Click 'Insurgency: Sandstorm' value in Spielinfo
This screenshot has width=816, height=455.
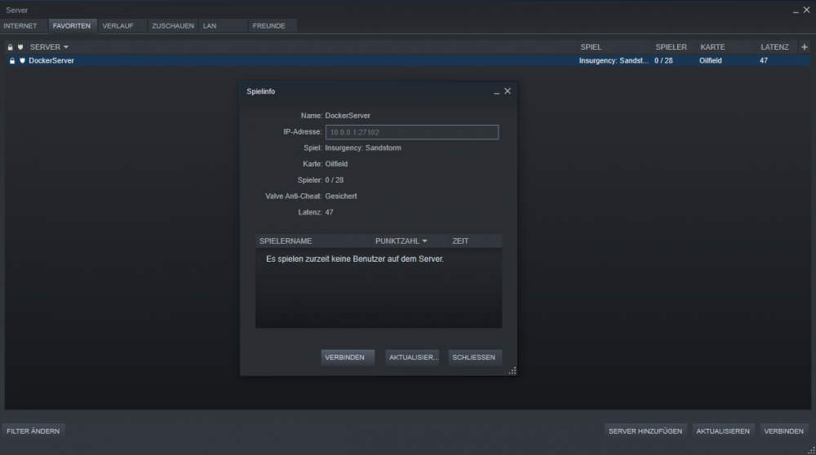[x=363, y=148]
